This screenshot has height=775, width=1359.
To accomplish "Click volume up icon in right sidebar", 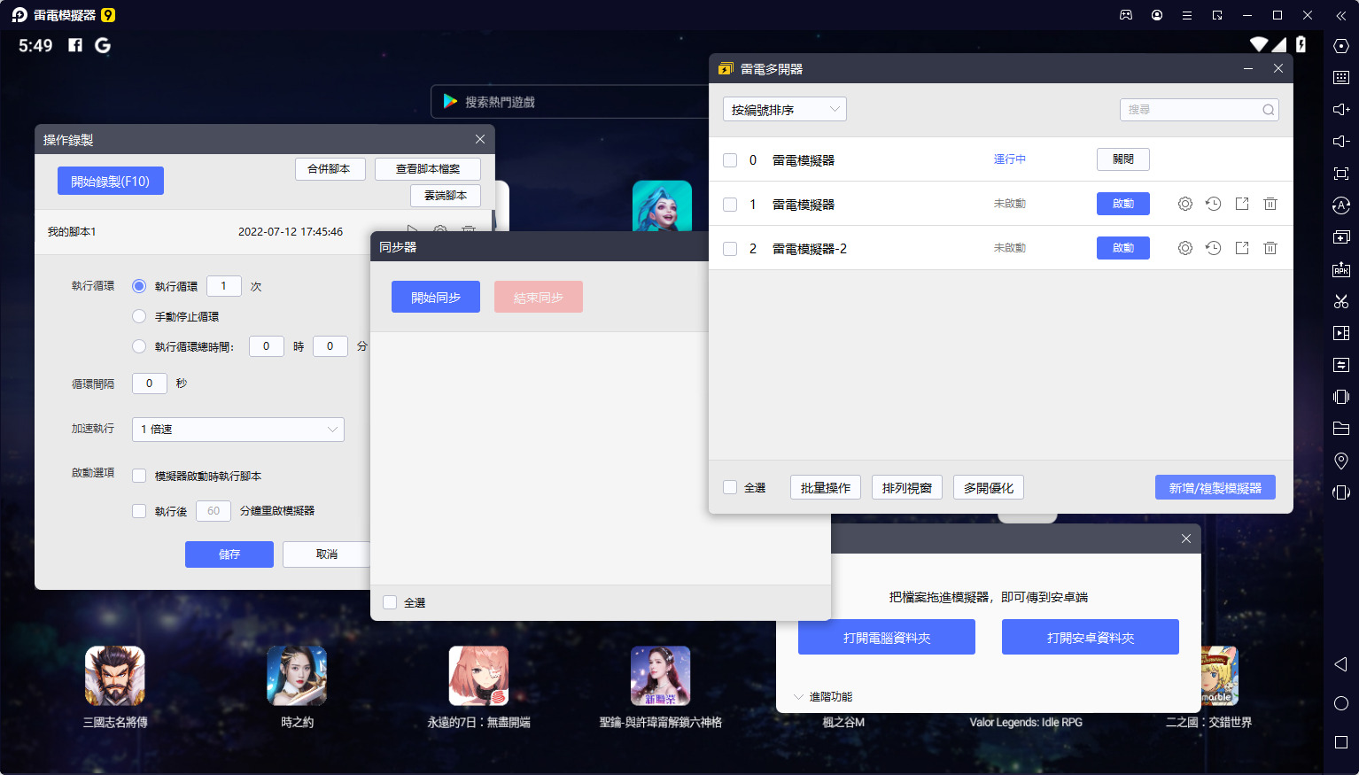I will (x=1341, y=110).
